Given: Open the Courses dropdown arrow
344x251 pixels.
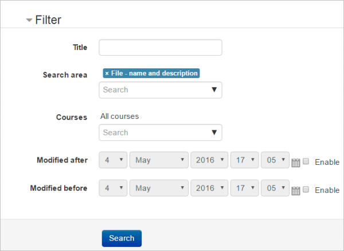Looking at the screenshot, I should 214,133.
